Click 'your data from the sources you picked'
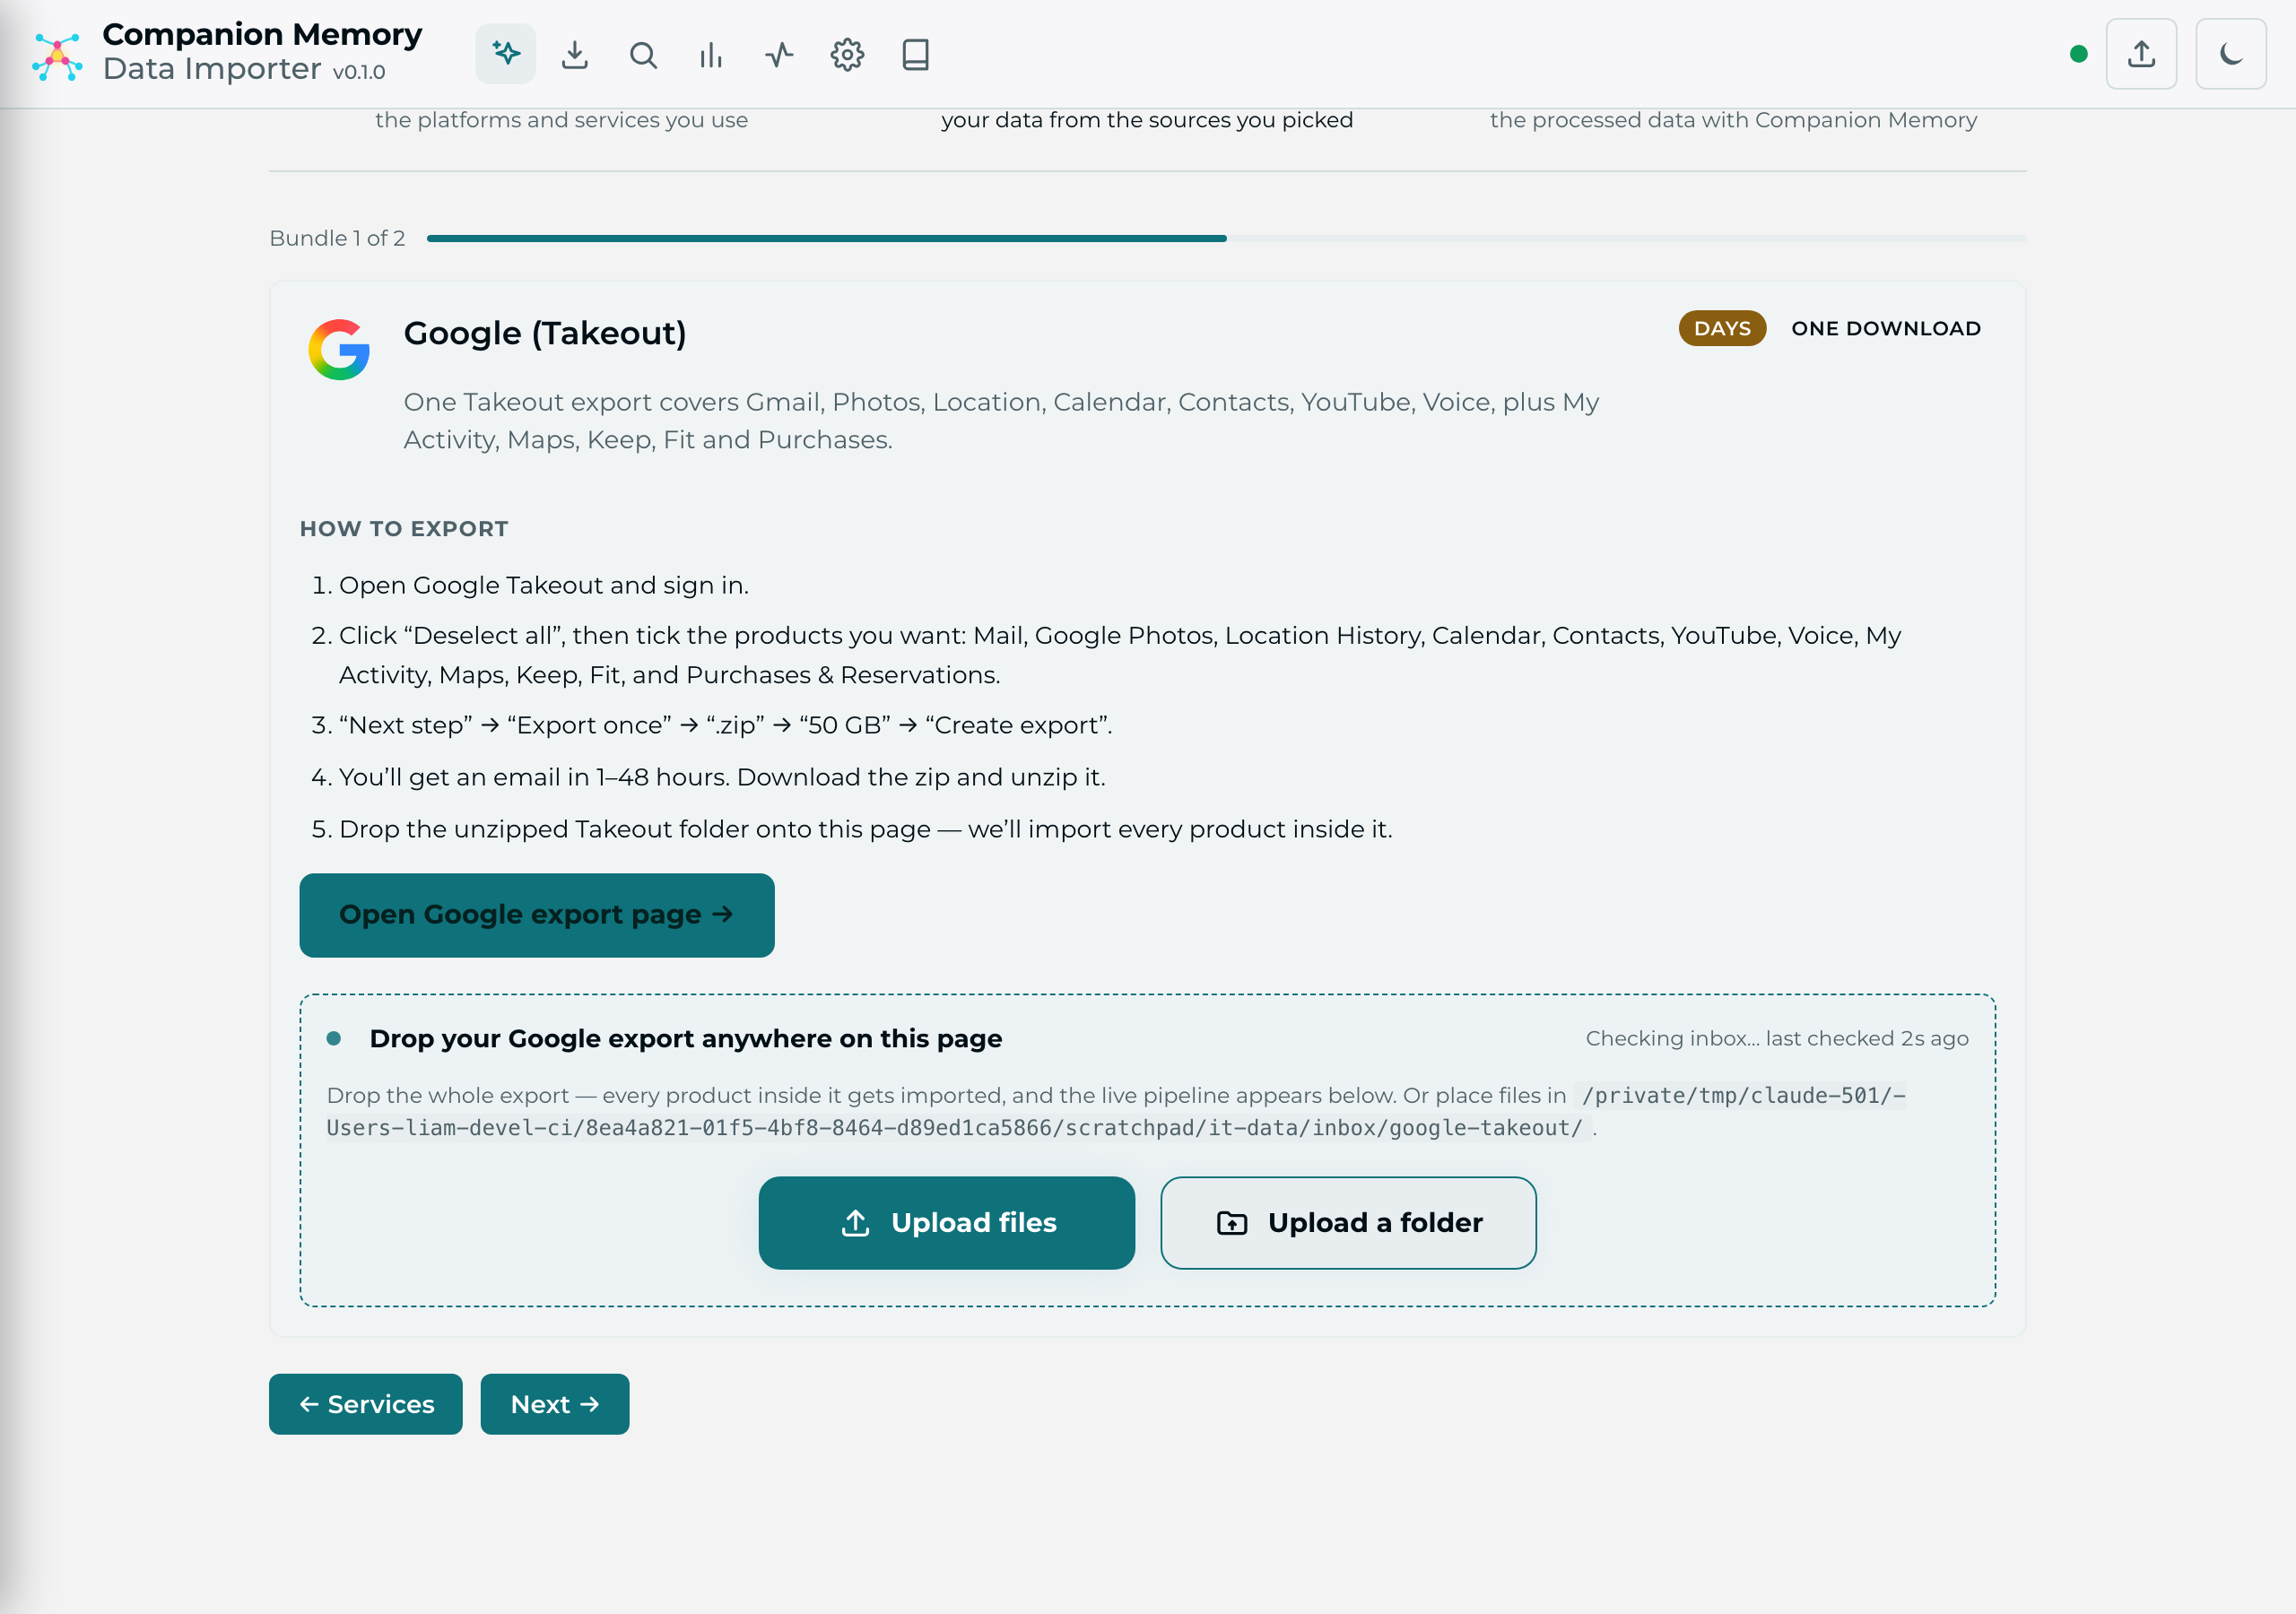The image size is (2296, 1614). [x=1147, y=120]
